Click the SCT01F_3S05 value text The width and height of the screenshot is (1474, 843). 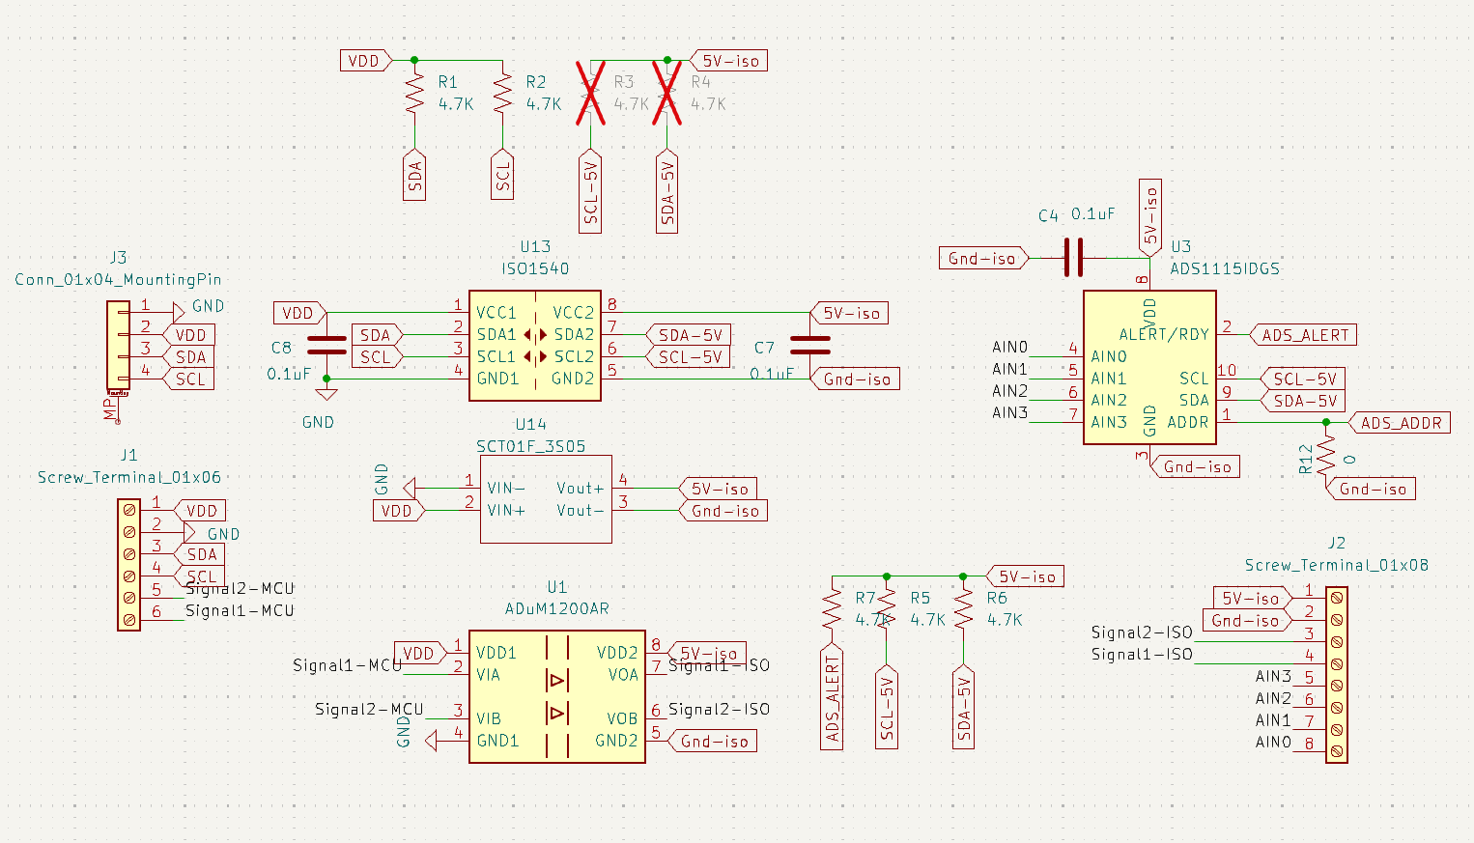(530, 446)
